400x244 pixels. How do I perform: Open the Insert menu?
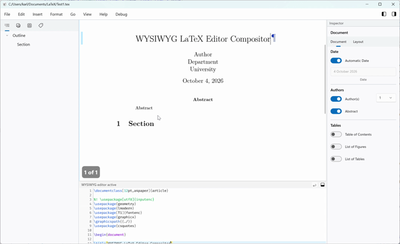(x=37, y=14)
